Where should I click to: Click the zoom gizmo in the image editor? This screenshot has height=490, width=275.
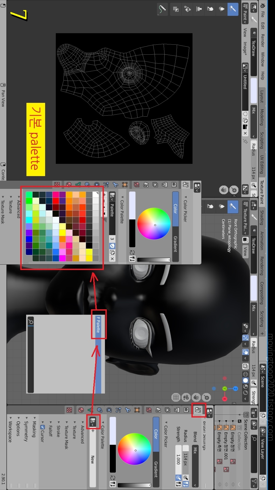click(234, 190)
